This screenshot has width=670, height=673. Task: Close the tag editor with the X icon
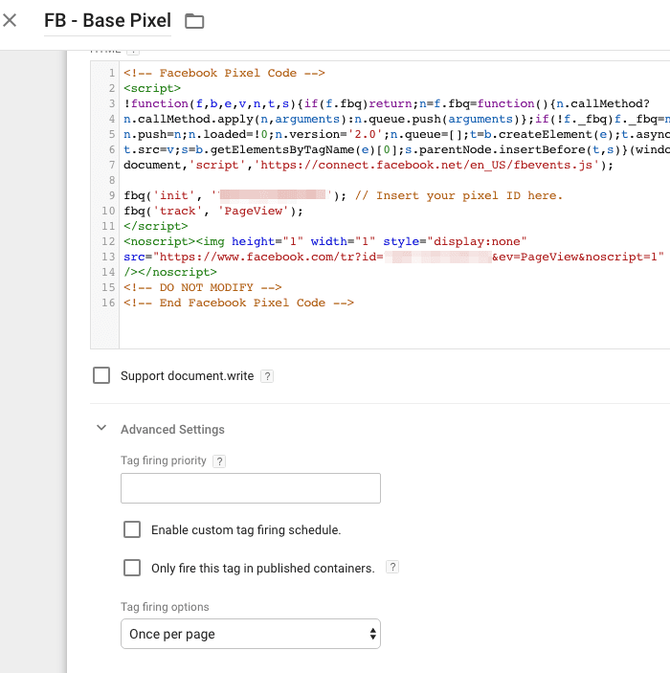[x=10, y=20]
